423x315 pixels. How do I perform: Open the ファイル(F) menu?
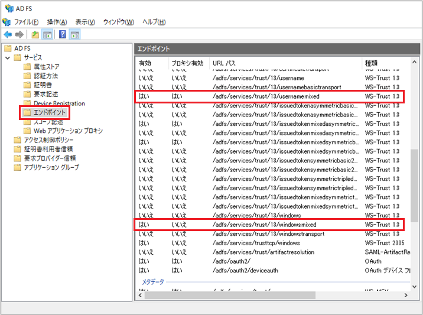pyautogui.click(x=26, y=22)
